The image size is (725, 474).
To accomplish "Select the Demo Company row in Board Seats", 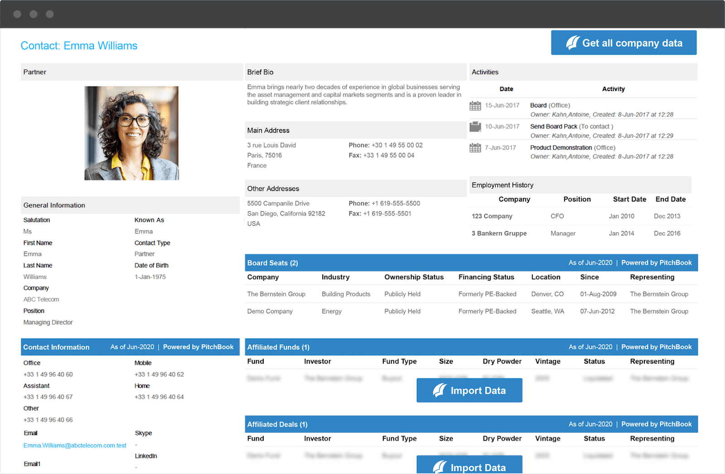I will 270,311.
